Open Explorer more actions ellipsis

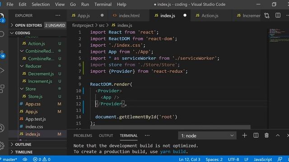[x=58, y=15]
